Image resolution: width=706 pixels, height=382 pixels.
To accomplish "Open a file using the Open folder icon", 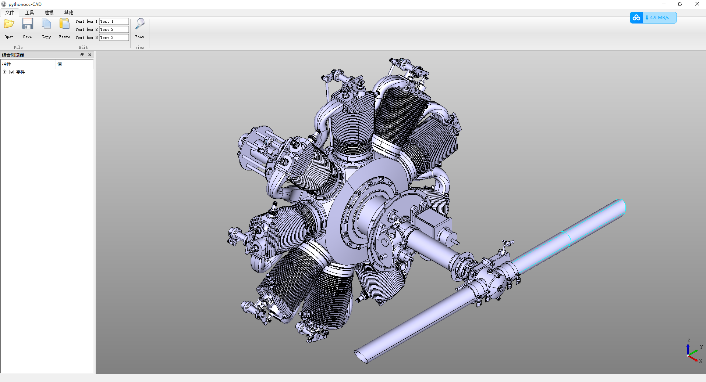I will click(x=9, y=23).
